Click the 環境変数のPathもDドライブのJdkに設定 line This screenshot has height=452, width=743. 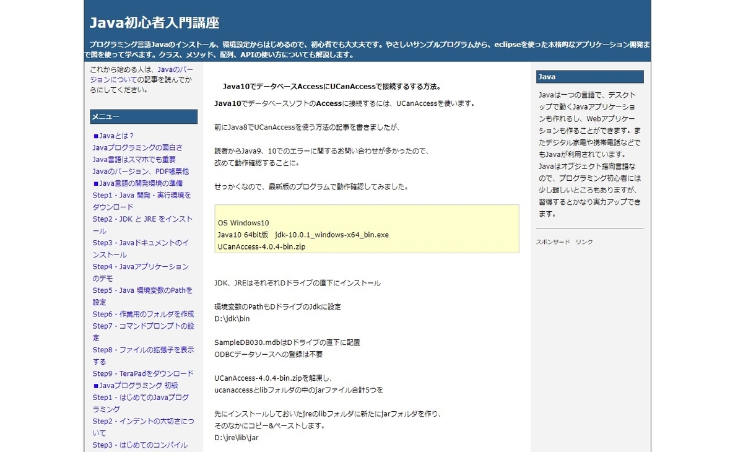pos(277,306)
